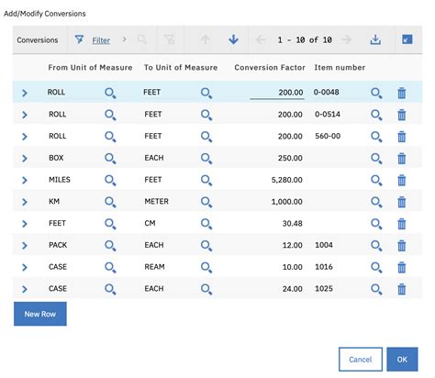
Task: Expand the FEET to CM row
Action: tap(25, 224)
